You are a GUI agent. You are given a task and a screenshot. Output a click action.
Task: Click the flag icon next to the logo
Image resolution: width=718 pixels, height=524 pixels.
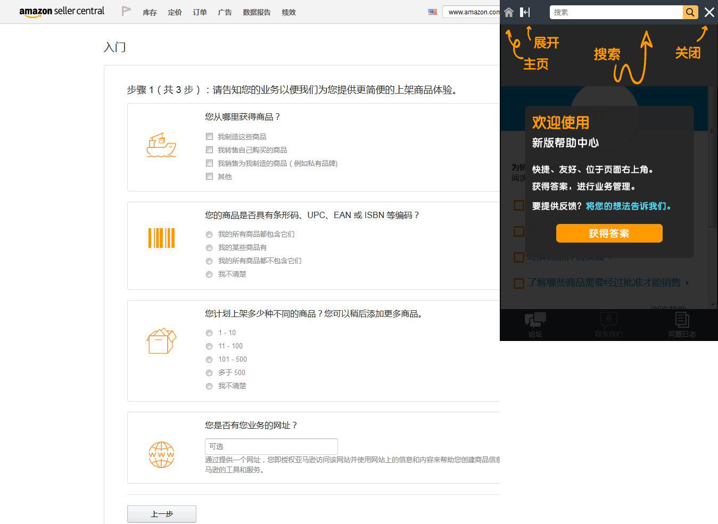click(x=126, y=10)
